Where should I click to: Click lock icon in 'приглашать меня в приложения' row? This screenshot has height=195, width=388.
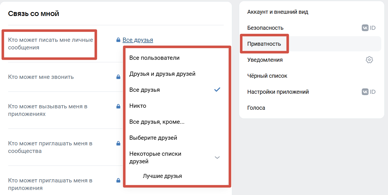118,180
